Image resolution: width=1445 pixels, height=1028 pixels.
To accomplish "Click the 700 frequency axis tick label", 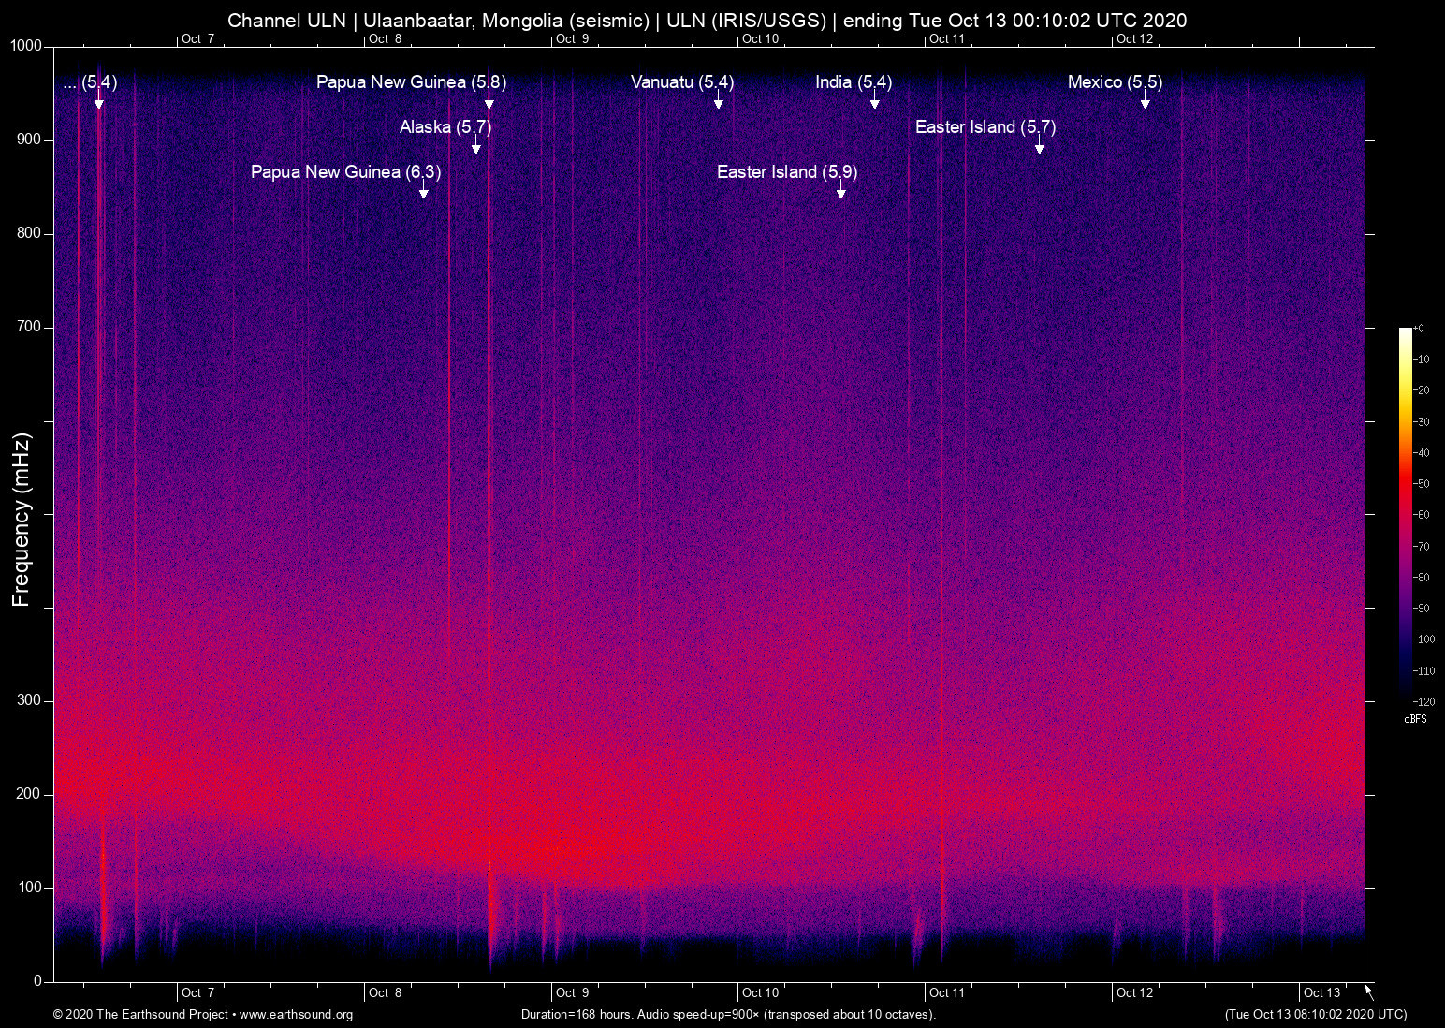I will pos(29,327).
